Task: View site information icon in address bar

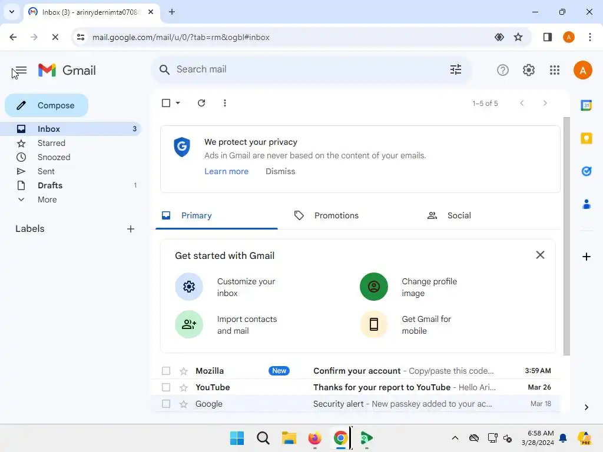Action: tap(80, 37)
